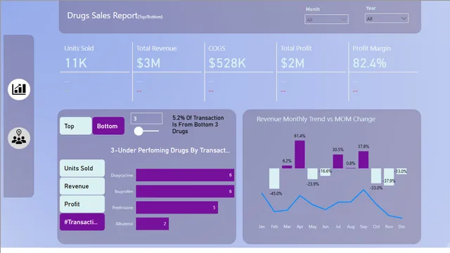Click the Profit Margin 82.4% value
The width and height of the screenshot is (450, 253).
coord(369,63)
